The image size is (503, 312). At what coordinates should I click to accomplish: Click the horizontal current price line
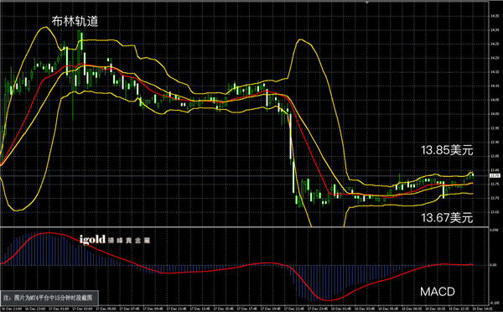(x=244, y=176)
